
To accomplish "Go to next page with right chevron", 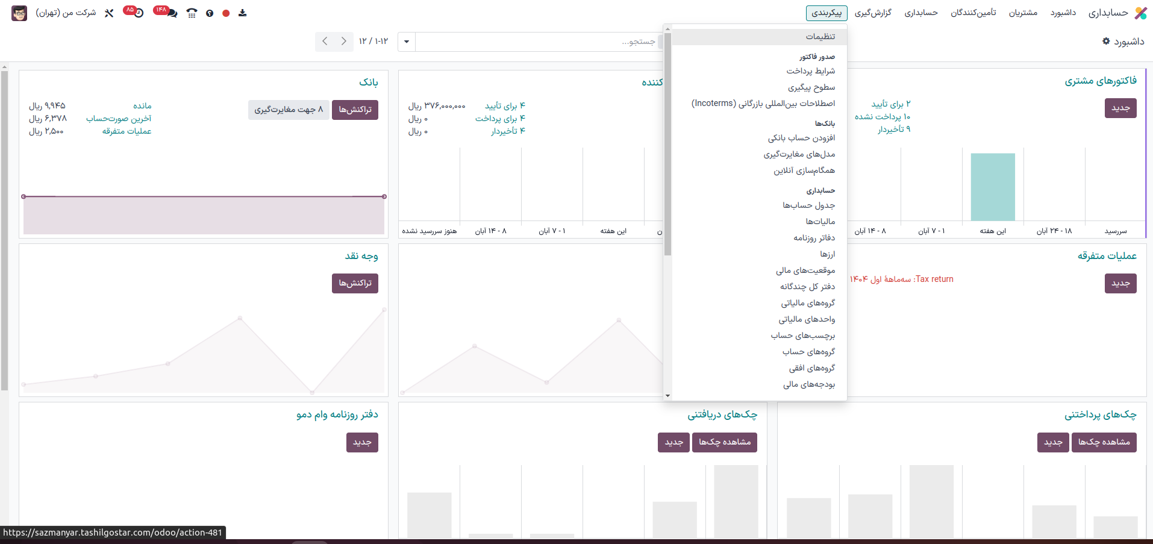I will point(344,41).
